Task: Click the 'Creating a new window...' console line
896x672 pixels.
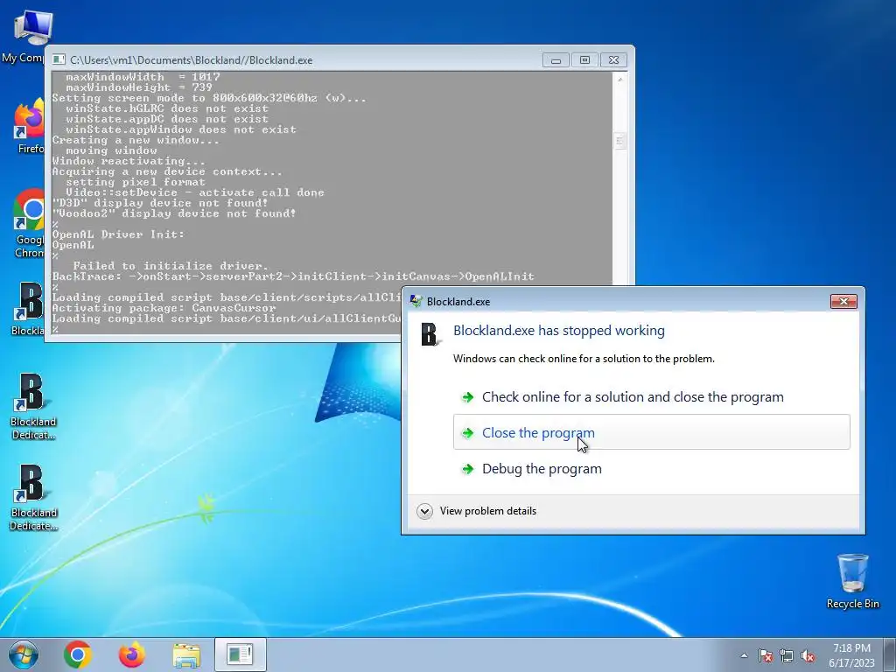Action: (136, 140)
